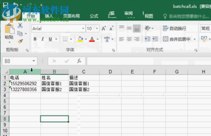Open the borders dropdown arrow
Viewport: 211px width, 136px height.
tap(71, 39)
